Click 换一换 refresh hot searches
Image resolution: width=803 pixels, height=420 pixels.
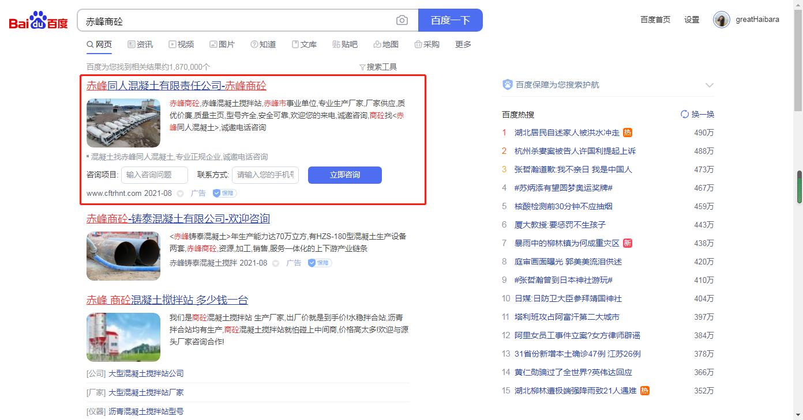click(x=697, y=114)
